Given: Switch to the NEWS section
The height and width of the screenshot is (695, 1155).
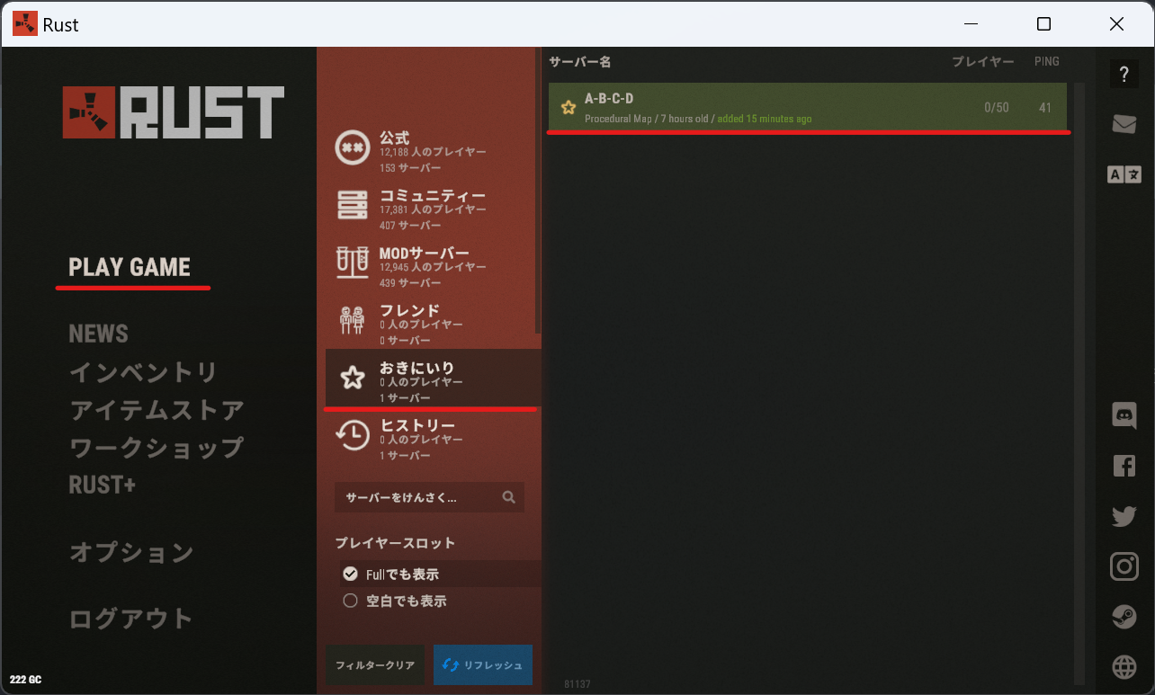Looking at the screenshot, I should (x=98, y=334).
